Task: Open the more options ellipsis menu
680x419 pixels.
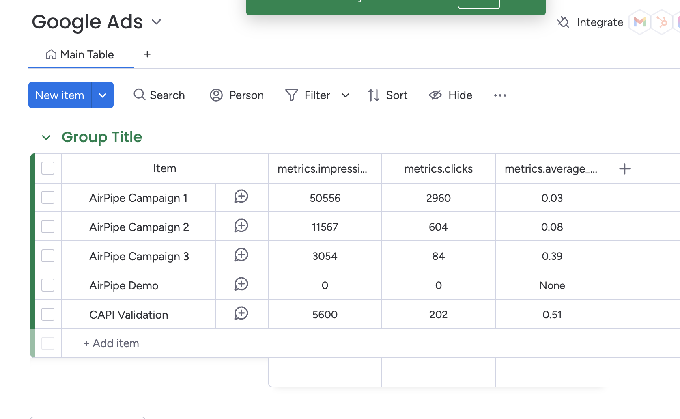Action: coord(500,95)
